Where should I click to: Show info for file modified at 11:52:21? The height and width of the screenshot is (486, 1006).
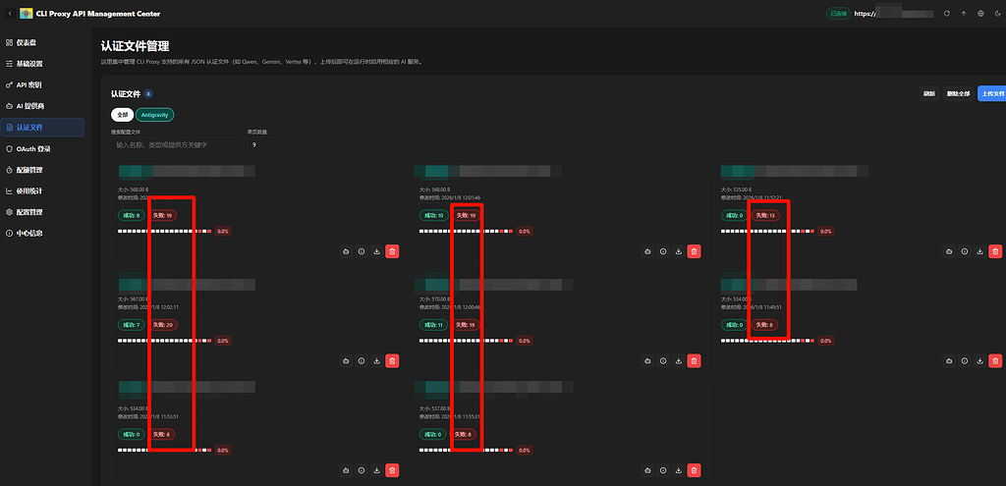[965, 252]
